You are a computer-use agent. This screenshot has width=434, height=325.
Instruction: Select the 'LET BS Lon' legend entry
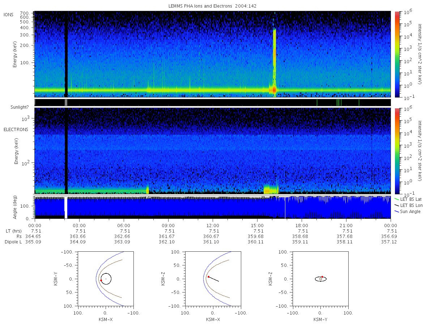click(x=408, y=205)
